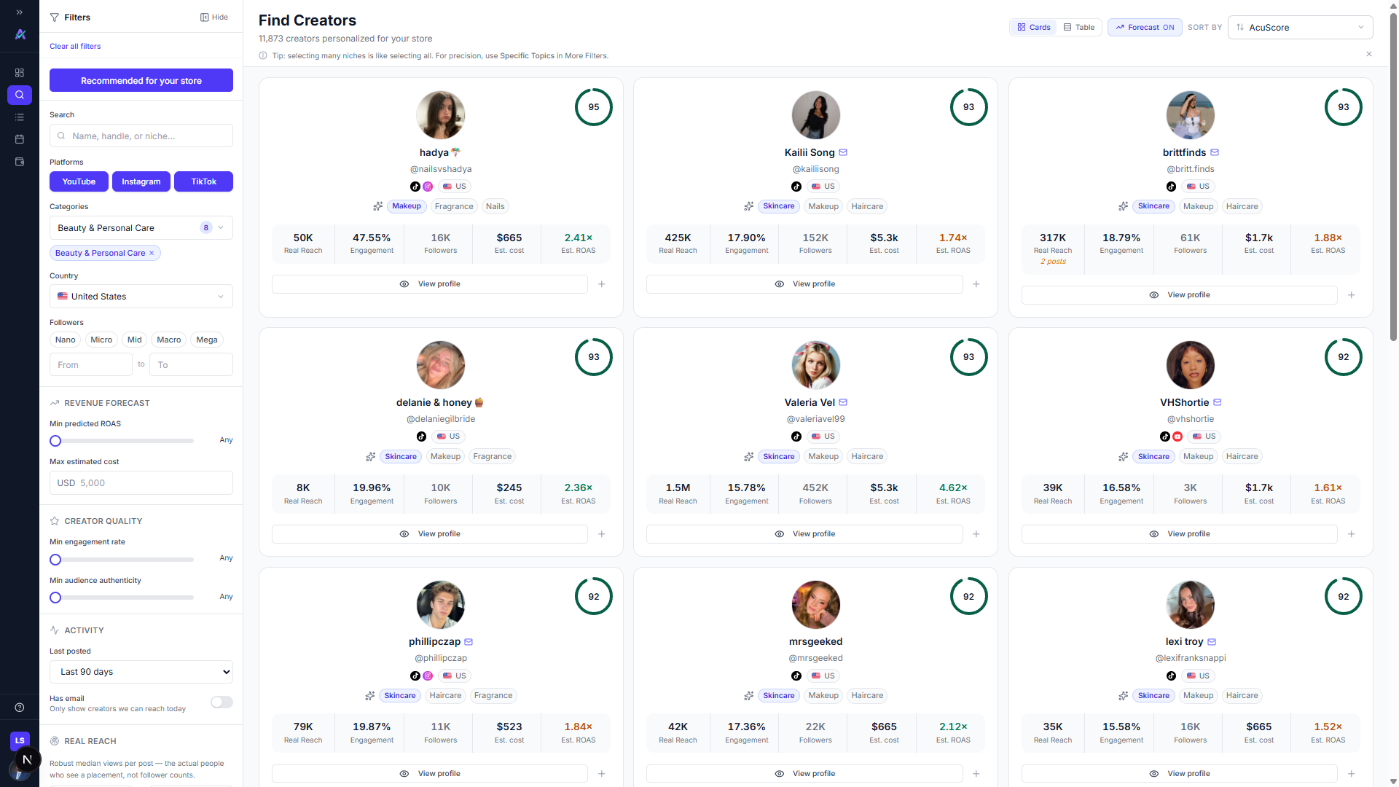Switch to Cards view

(x=1034, y=27)
